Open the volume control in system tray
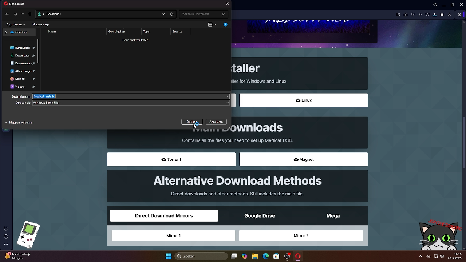 tap(442, 256)
